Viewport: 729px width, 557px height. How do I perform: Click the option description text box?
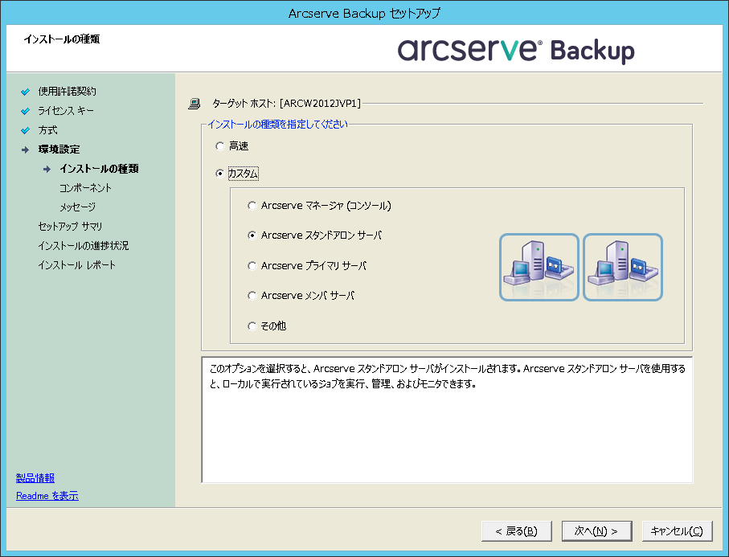tap(447, 420)
